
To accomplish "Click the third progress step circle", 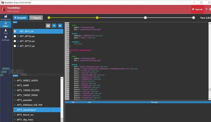I will point(145,18).
